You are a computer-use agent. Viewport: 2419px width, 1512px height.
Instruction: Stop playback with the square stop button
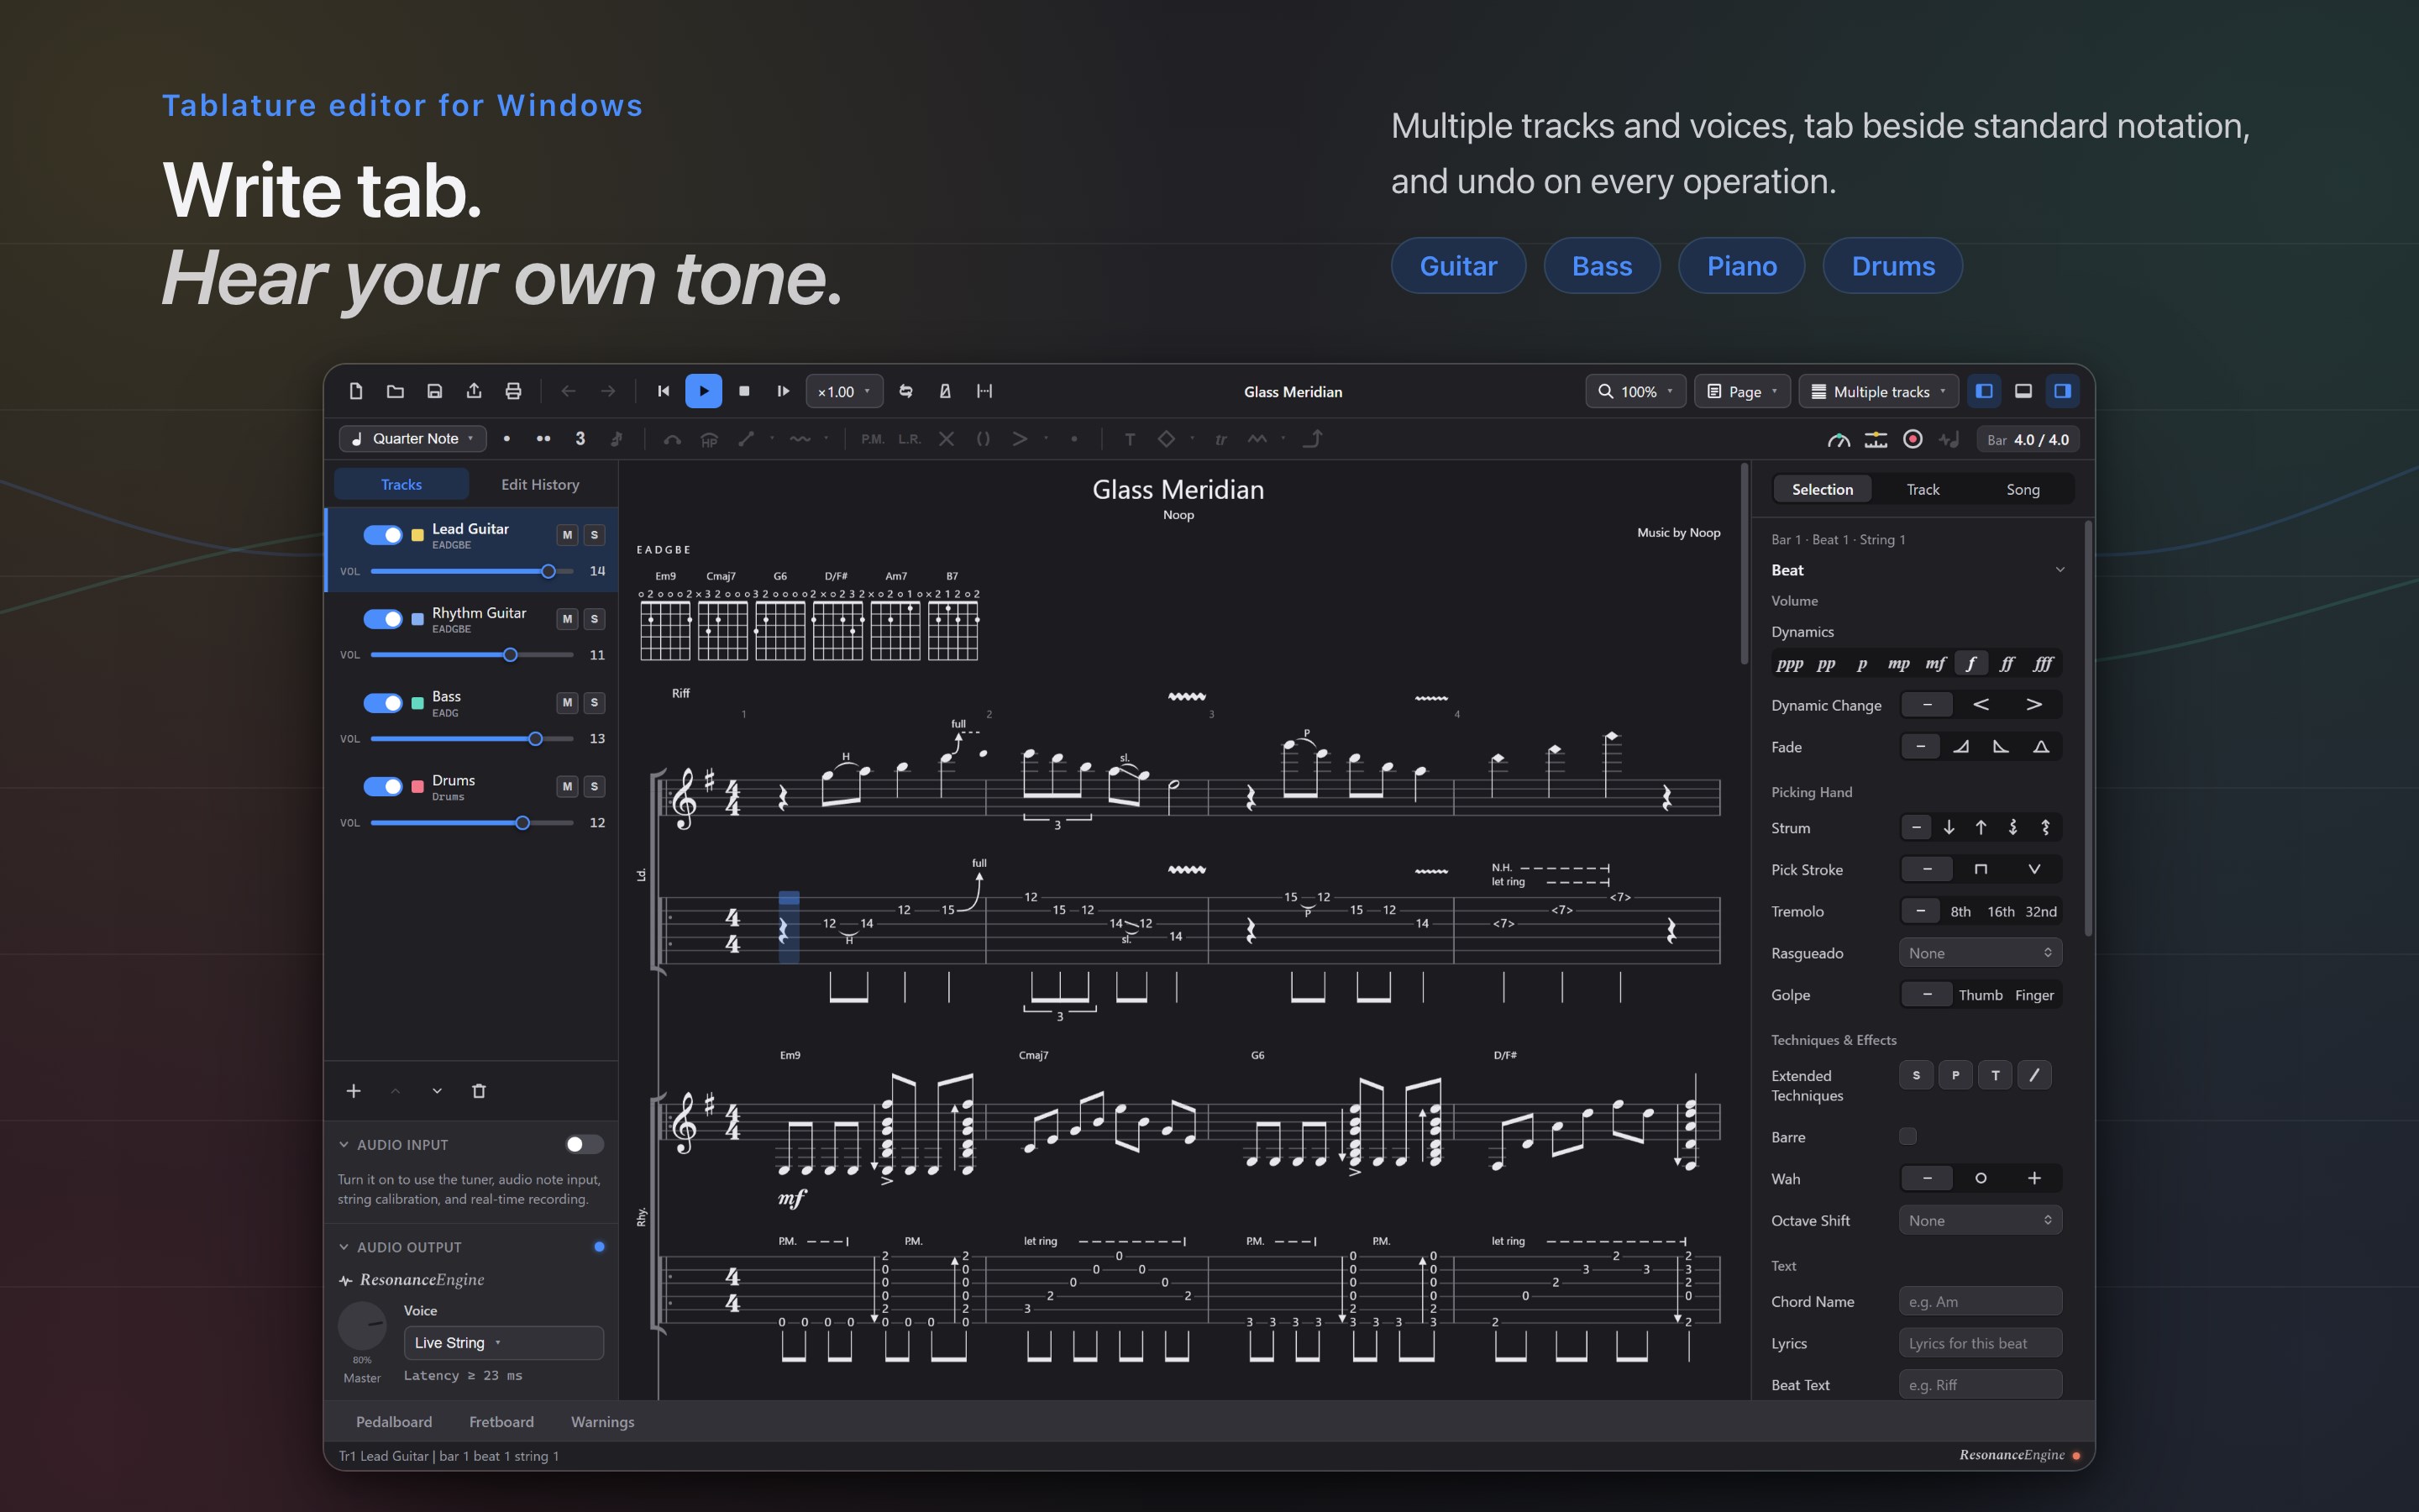(x=743, y=391)
